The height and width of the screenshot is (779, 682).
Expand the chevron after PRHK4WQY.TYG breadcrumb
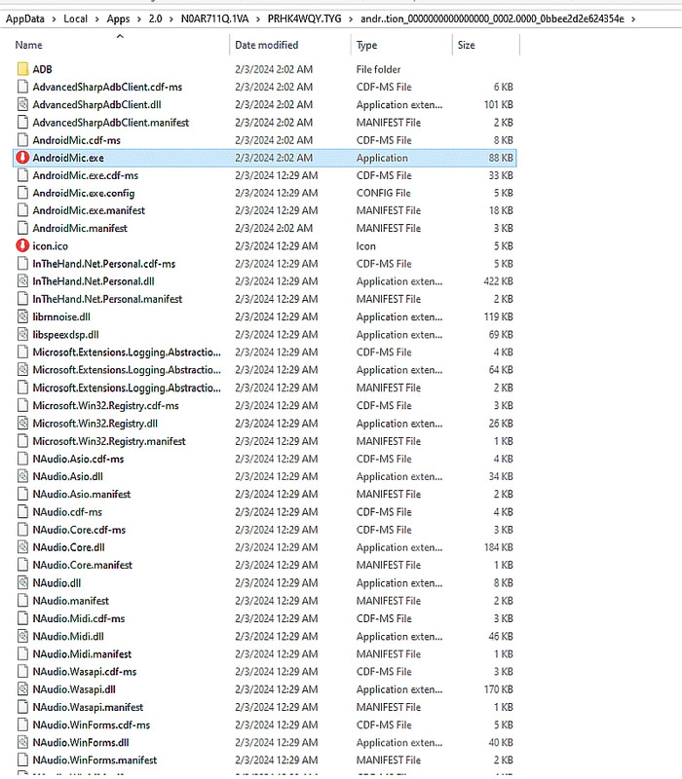coord(351,19)
